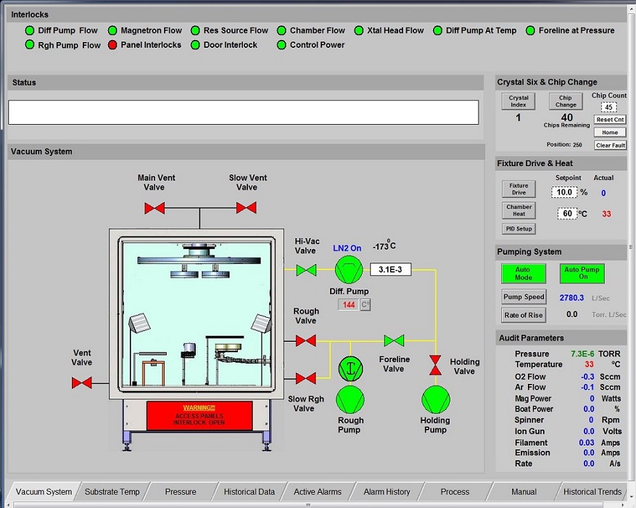Click the red Panel Interlocks indicator

(112, 44)
